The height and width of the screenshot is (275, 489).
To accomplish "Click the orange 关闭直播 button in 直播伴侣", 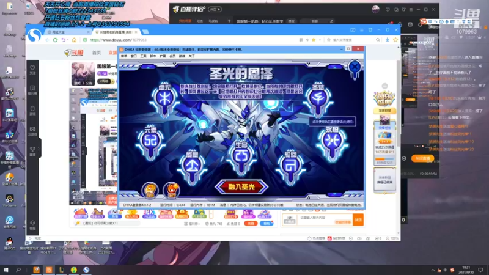I will click(422, 158).
